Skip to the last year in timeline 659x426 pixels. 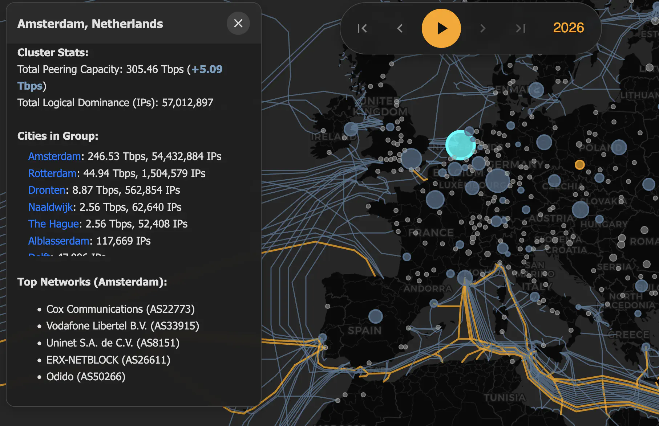click(x=521, y=28)
